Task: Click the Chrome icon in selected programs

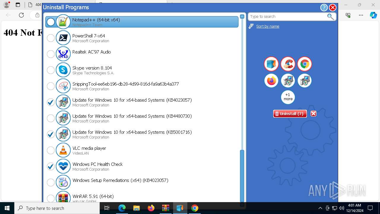Action: click(x=305, y=64)
